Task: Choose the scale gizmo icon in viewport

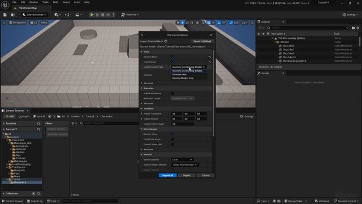Action: tap(192, 23)
